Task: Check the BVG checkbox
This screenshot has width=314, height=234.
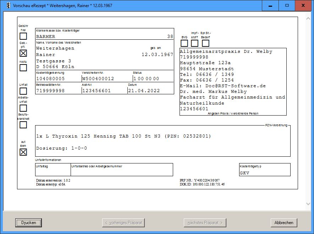Action: coord(184,43)
